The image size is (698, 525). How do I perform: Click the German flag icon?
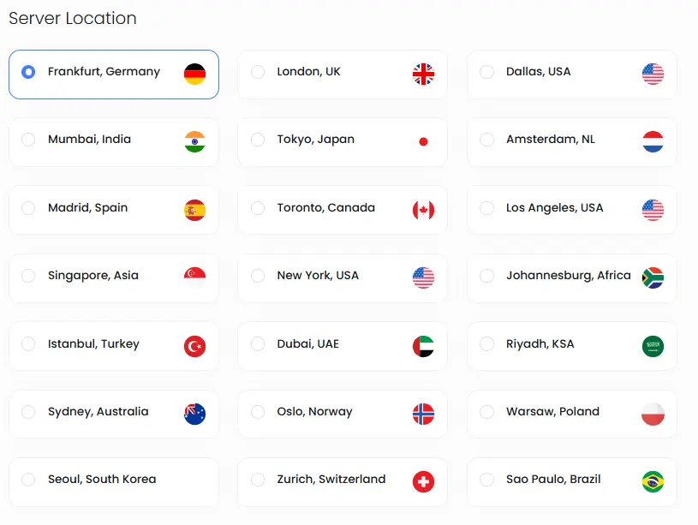pyautogui.click(x=194, y=74)
